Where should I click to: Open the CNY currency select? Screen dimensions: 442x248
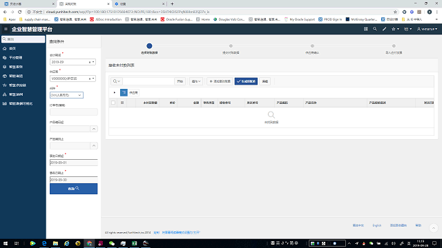point(66,95)
